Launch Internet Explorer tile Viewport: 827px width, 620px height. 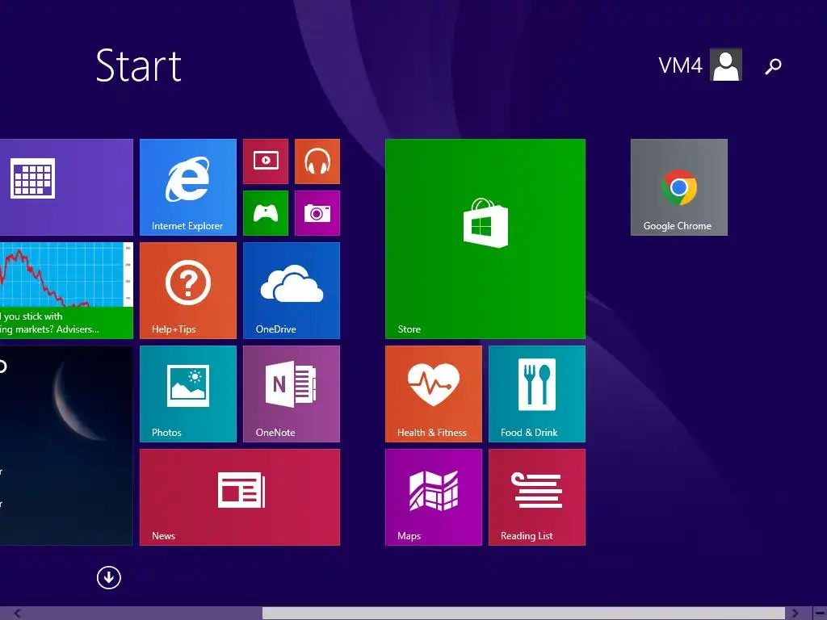point(187,187)
